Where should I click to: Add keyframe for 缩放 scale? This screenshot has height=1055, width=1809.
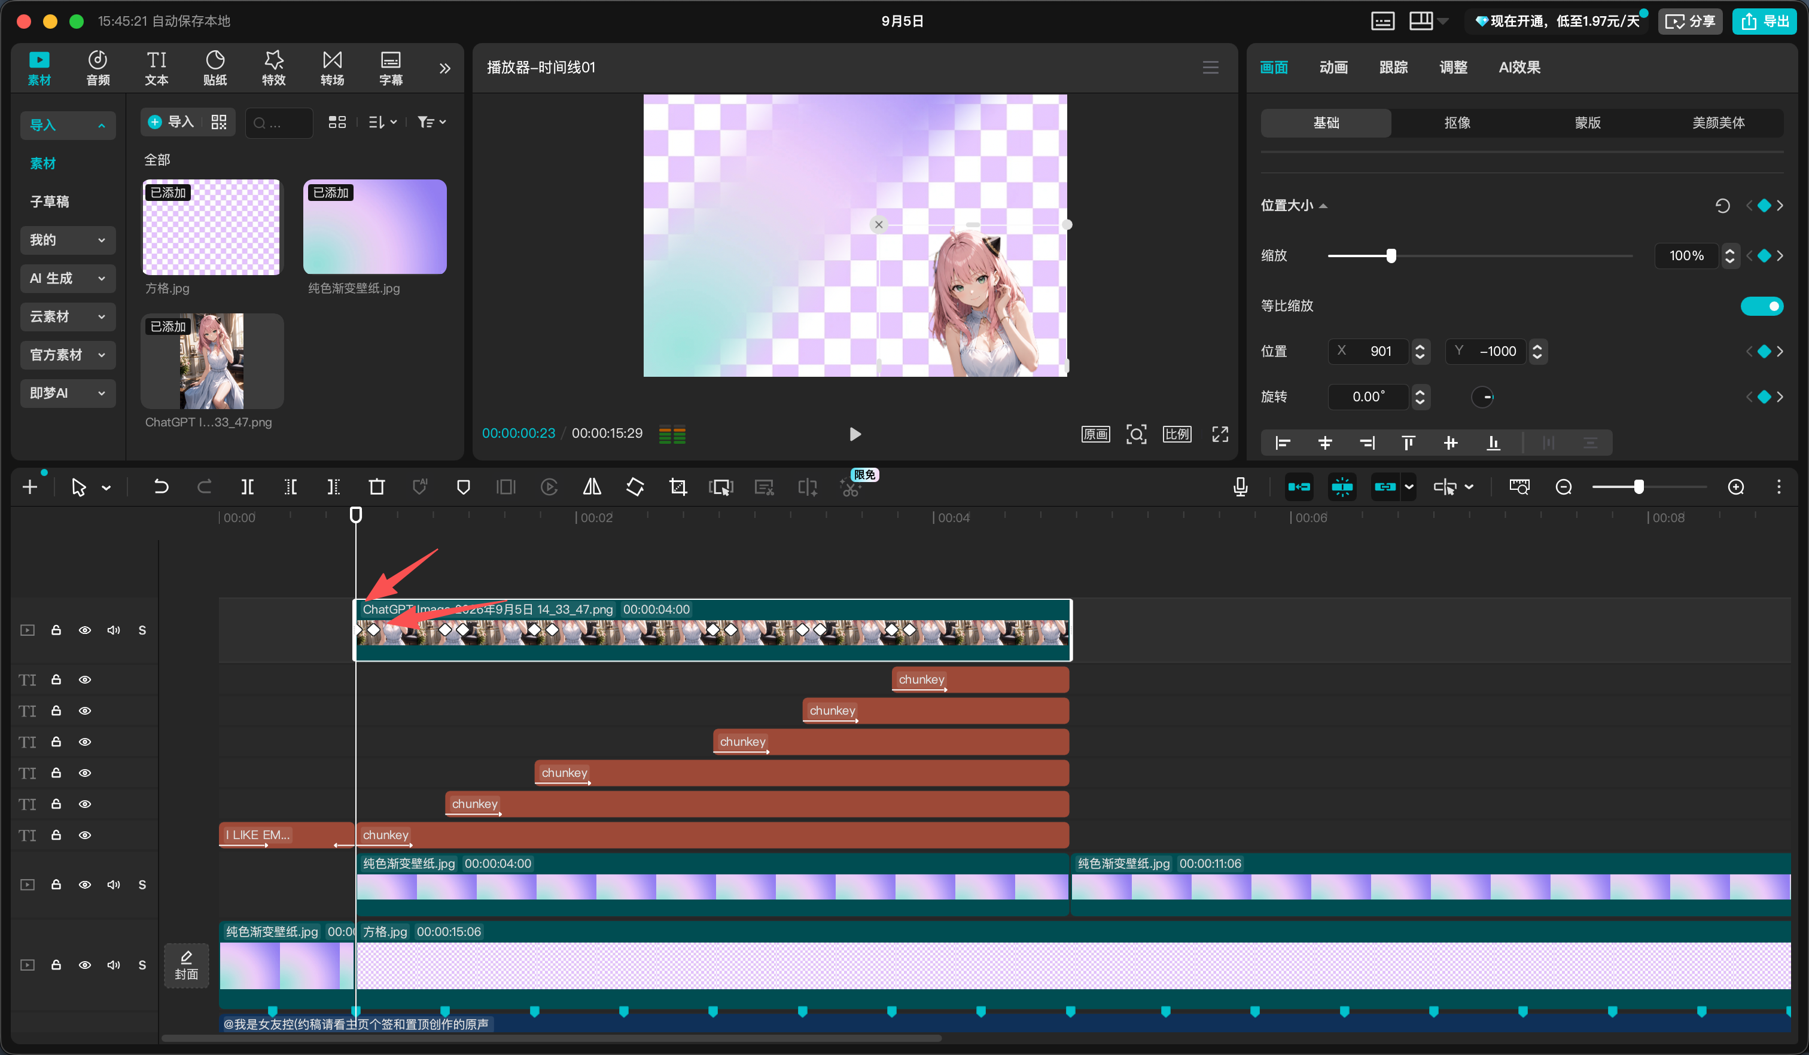coord(1764,255)
